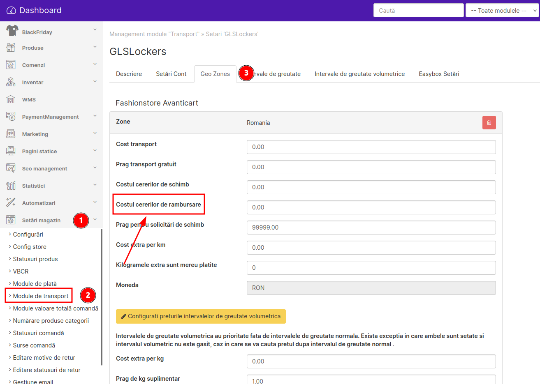
Task: Click the PaymentManagement coins icon
Action: point(11,117)
